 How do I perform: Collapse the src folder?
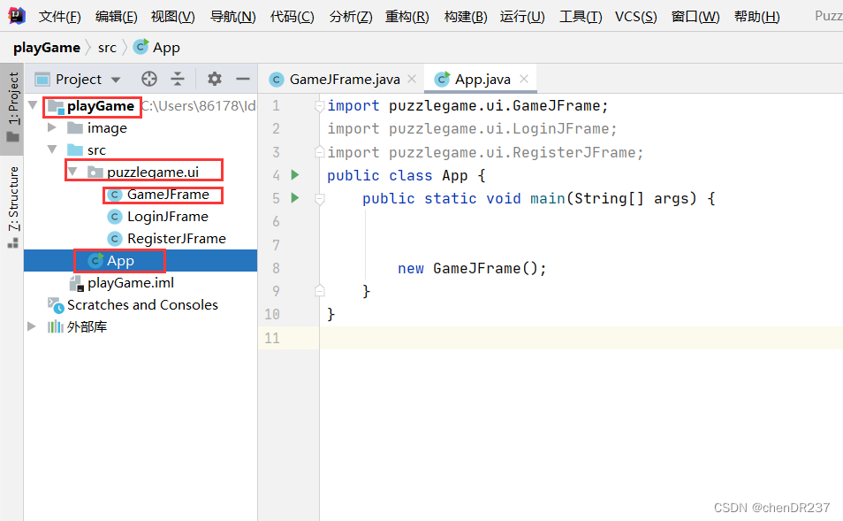[x=52, y=149]
